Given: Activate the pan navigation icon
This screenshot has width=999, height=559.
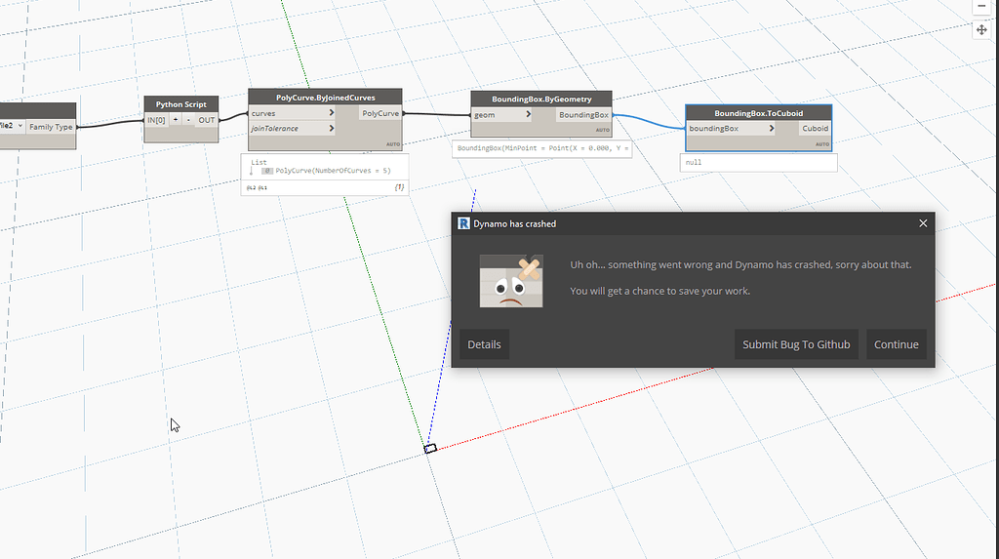Looking at the screenshot, I should tap(981, 30).
